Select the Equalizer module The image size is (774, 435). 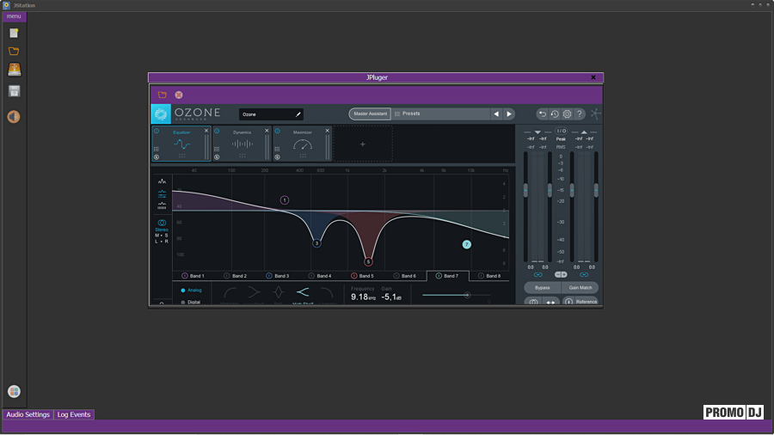tap(181, 144)
